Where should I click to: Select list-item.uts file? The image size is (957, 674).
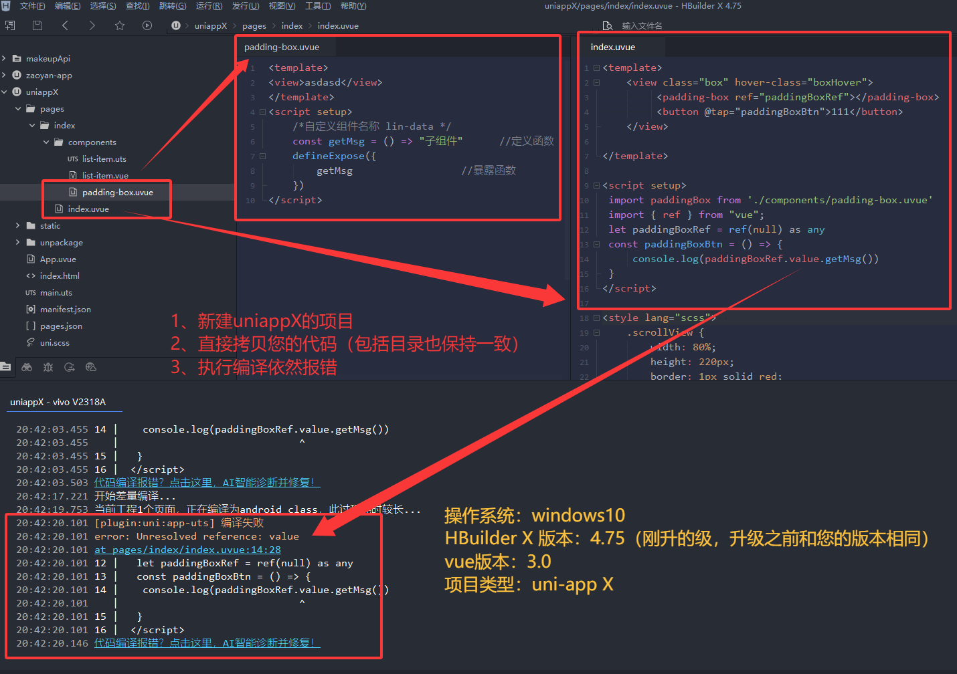[x=104, y=159]
